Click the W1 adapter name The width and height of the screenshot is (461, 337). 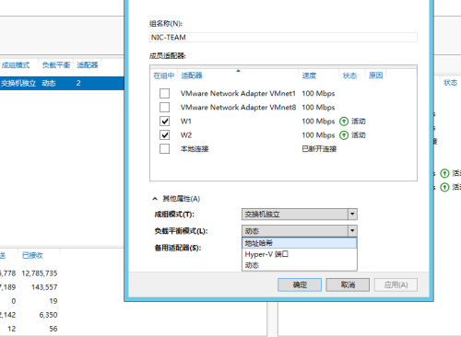coord(186,122)
